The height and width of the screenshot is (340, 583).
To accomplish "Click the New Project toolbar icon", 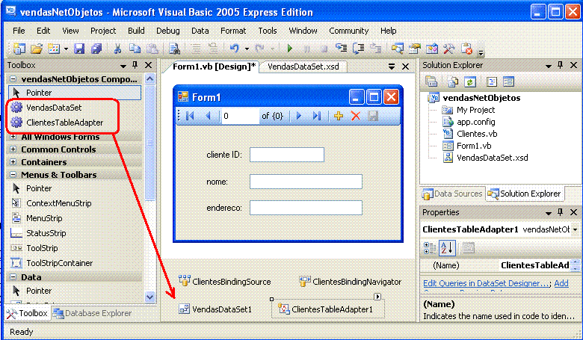I will (x=19, y=49).
